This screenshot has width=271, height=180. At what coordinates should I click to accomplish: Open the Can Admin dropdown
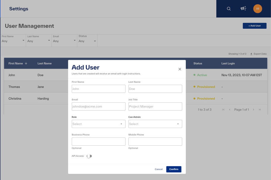pyautogui.click(x=155, y=124)
